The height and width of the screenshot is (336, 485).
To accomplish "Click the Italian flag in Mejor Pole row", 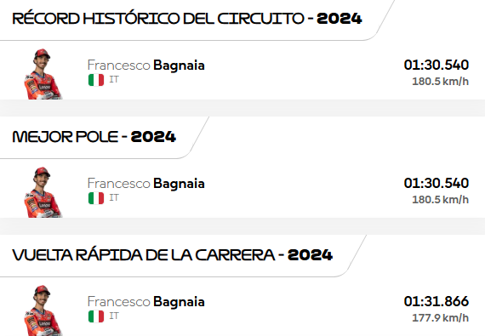I will (x=96, y=198).
